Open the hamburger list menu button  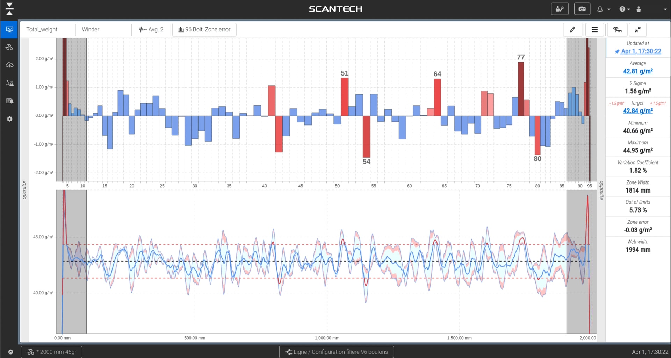pyautogui.click(x=594, y=30)
